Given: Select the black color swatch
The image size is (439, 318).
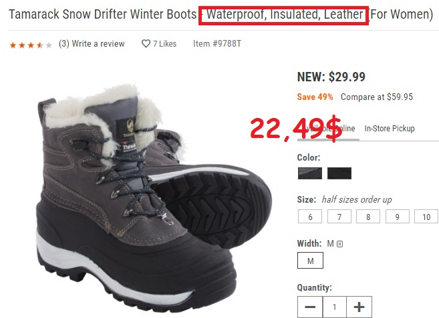Looking at the screenshot, I should coord(339,173).
